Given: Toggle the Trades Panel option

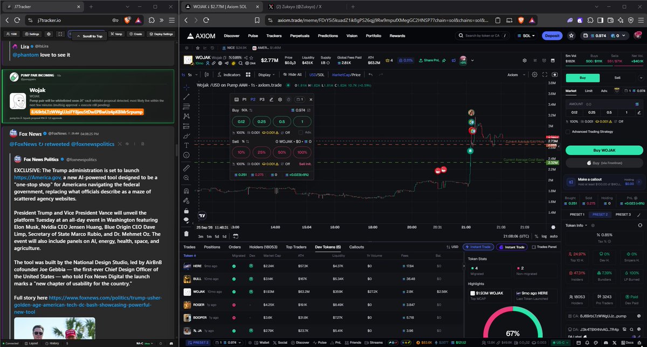Looking at the screenshot, I should pyautogui.click(x=544, y=247).
